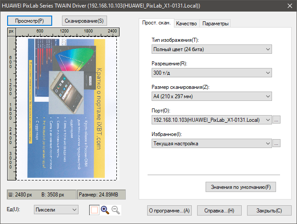
Task: Click the vertical pixel ruler
Action: (x=12, y=108)
